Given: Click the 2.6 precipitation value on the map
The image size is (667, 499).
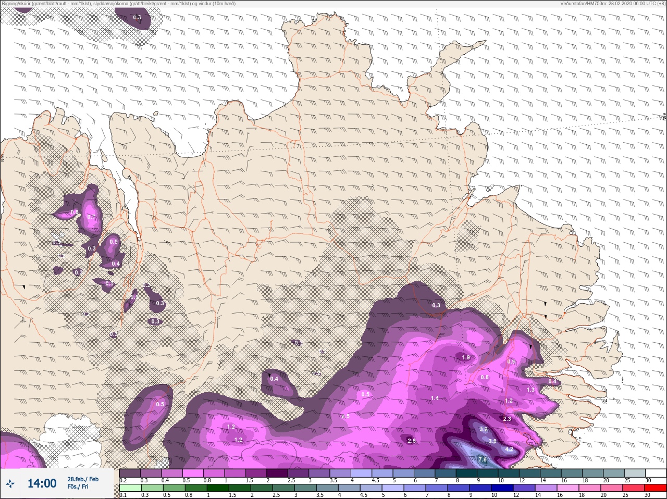Looking at the screenshot, I should coord(411,441).
